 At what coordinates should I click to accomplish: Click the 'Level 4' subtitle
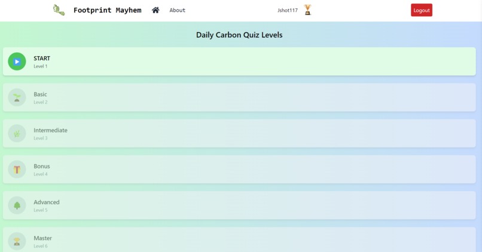(41, 174)
